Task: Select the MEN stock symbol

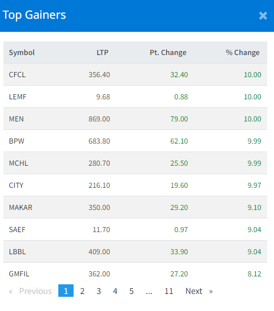Action: (x=16, y=119)
